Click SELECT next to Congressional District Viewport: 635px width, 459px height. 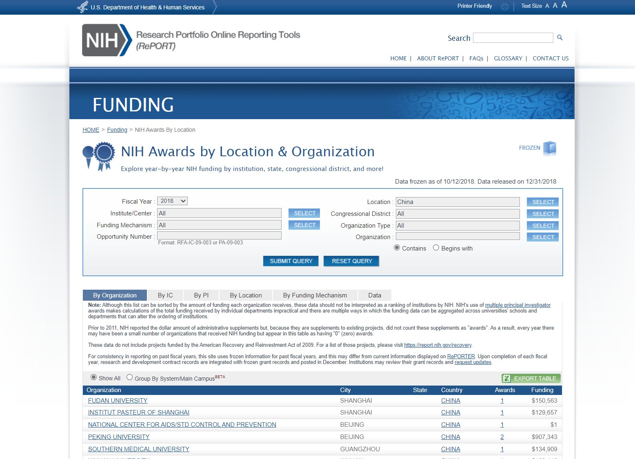(x=543, y=214)
